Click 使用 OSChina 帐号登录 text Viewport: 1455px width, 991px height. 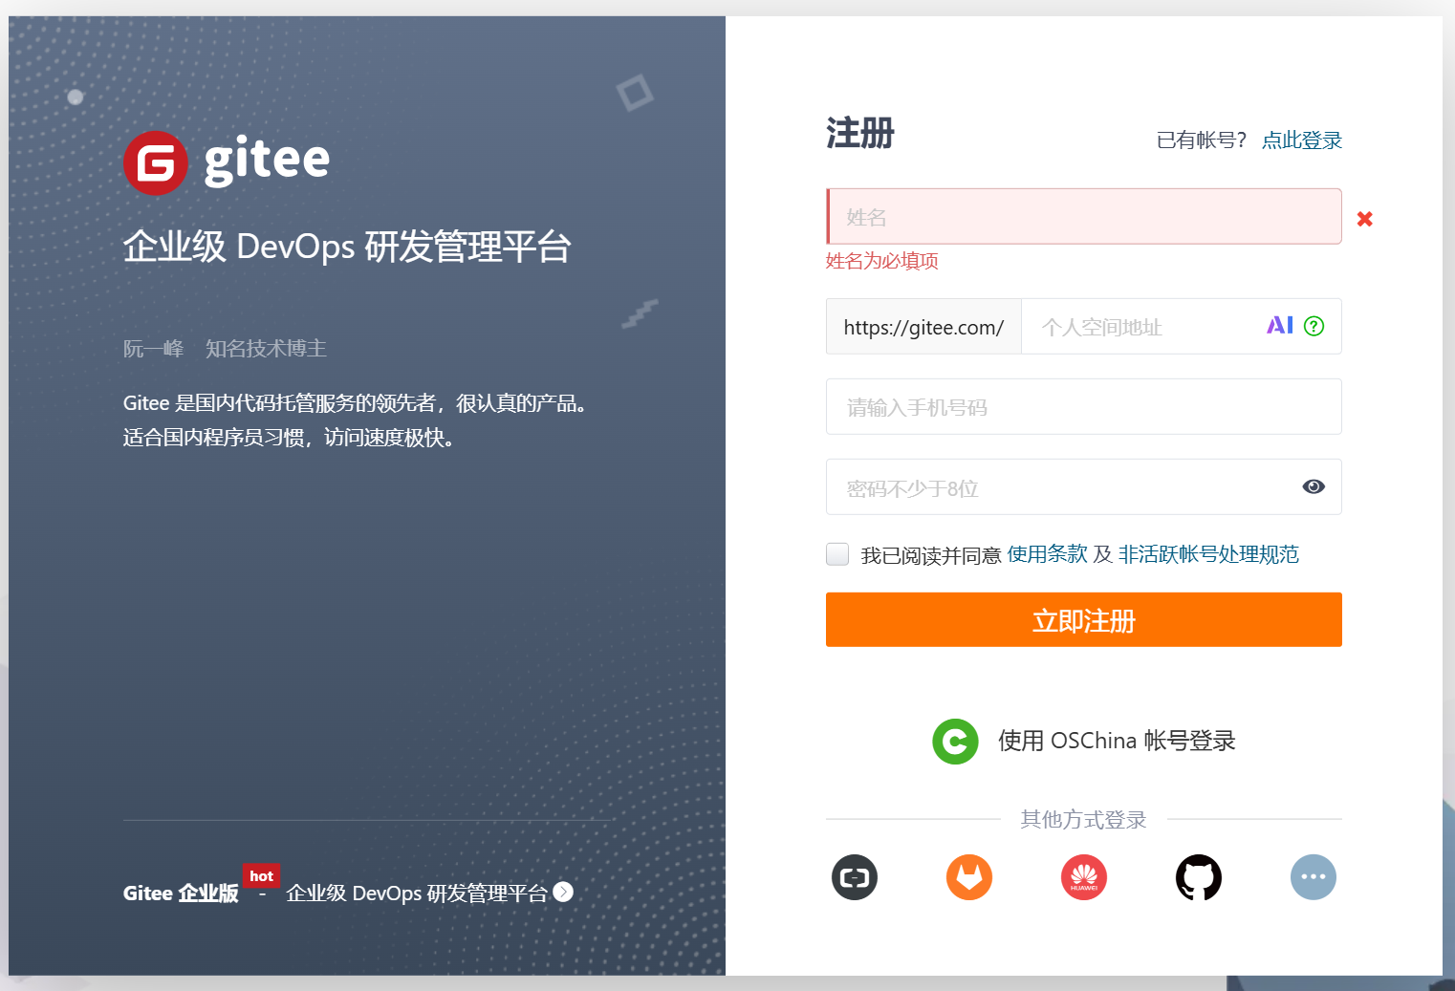[1117, 741]
